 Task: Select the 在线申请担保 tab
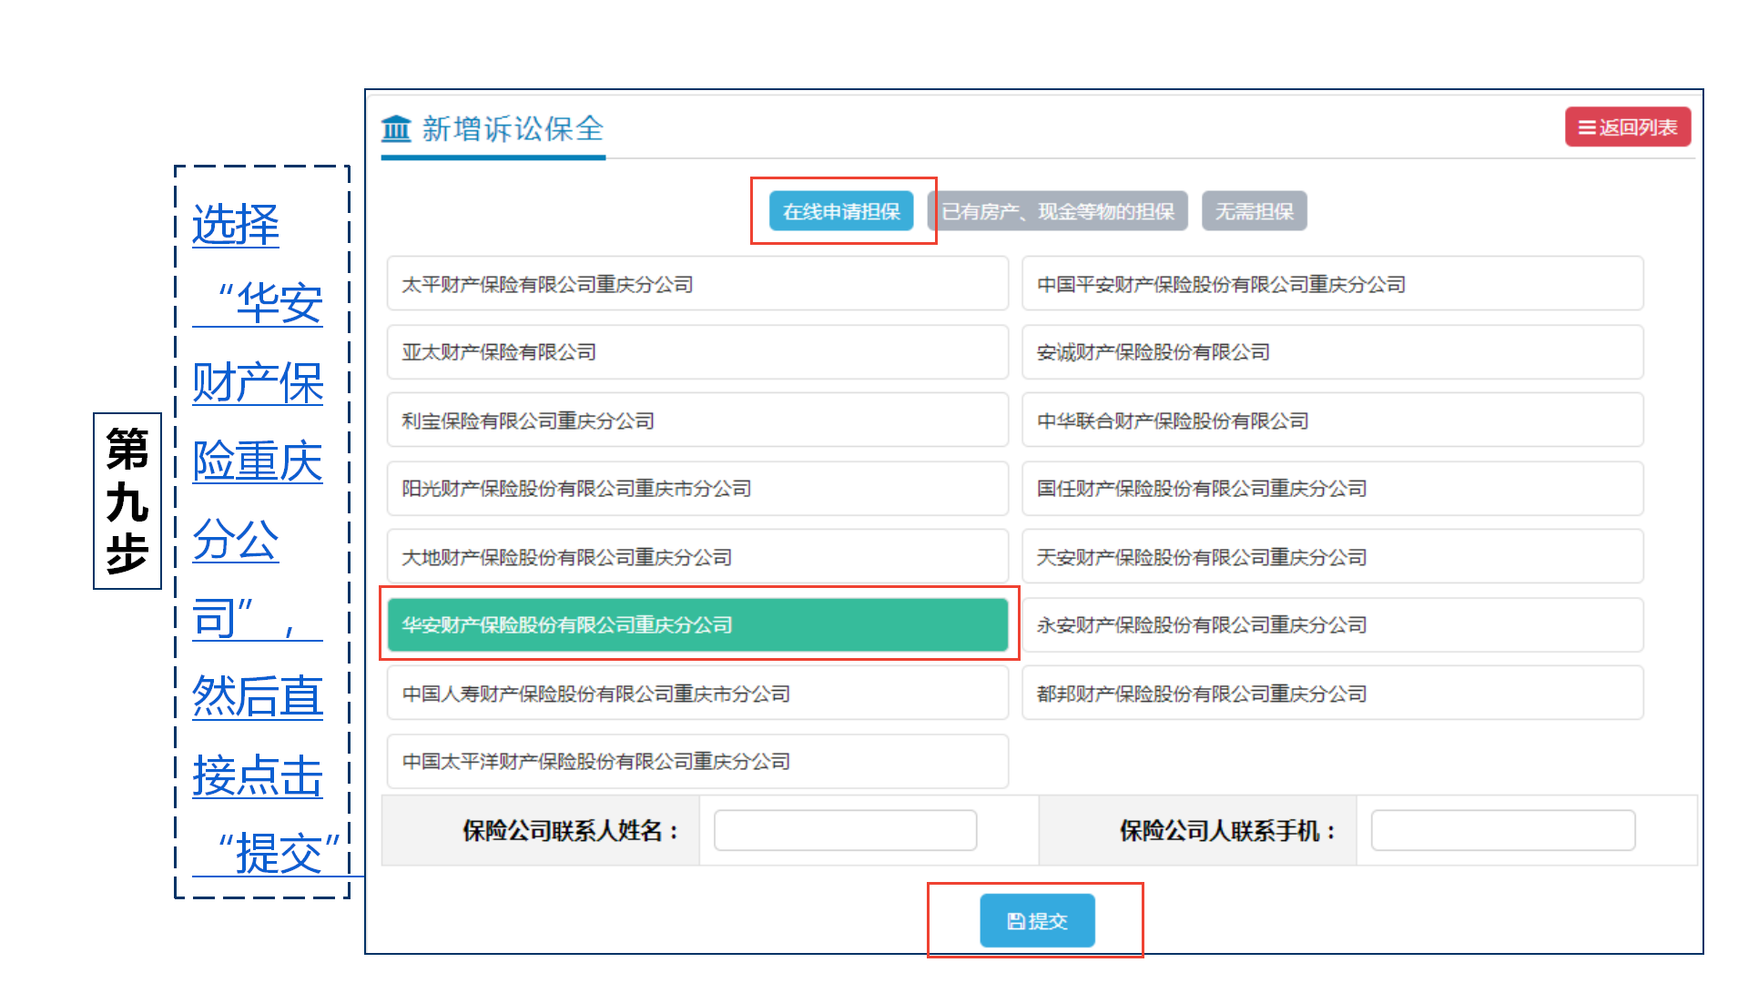pyautogui.click(x=840, y=211)
